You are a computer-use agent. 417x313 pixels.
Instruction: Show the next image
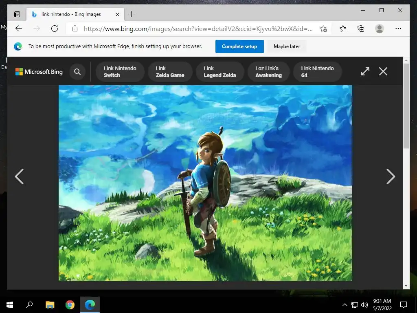coord(391,176)
